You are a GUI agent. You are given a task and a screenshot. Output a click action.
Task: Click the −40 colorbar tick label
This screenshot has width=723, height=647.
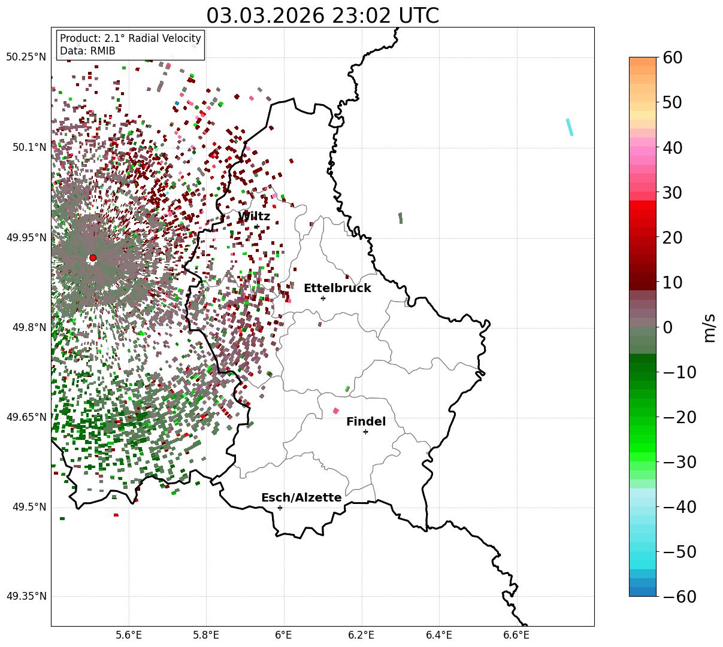[x=679, y=507]
